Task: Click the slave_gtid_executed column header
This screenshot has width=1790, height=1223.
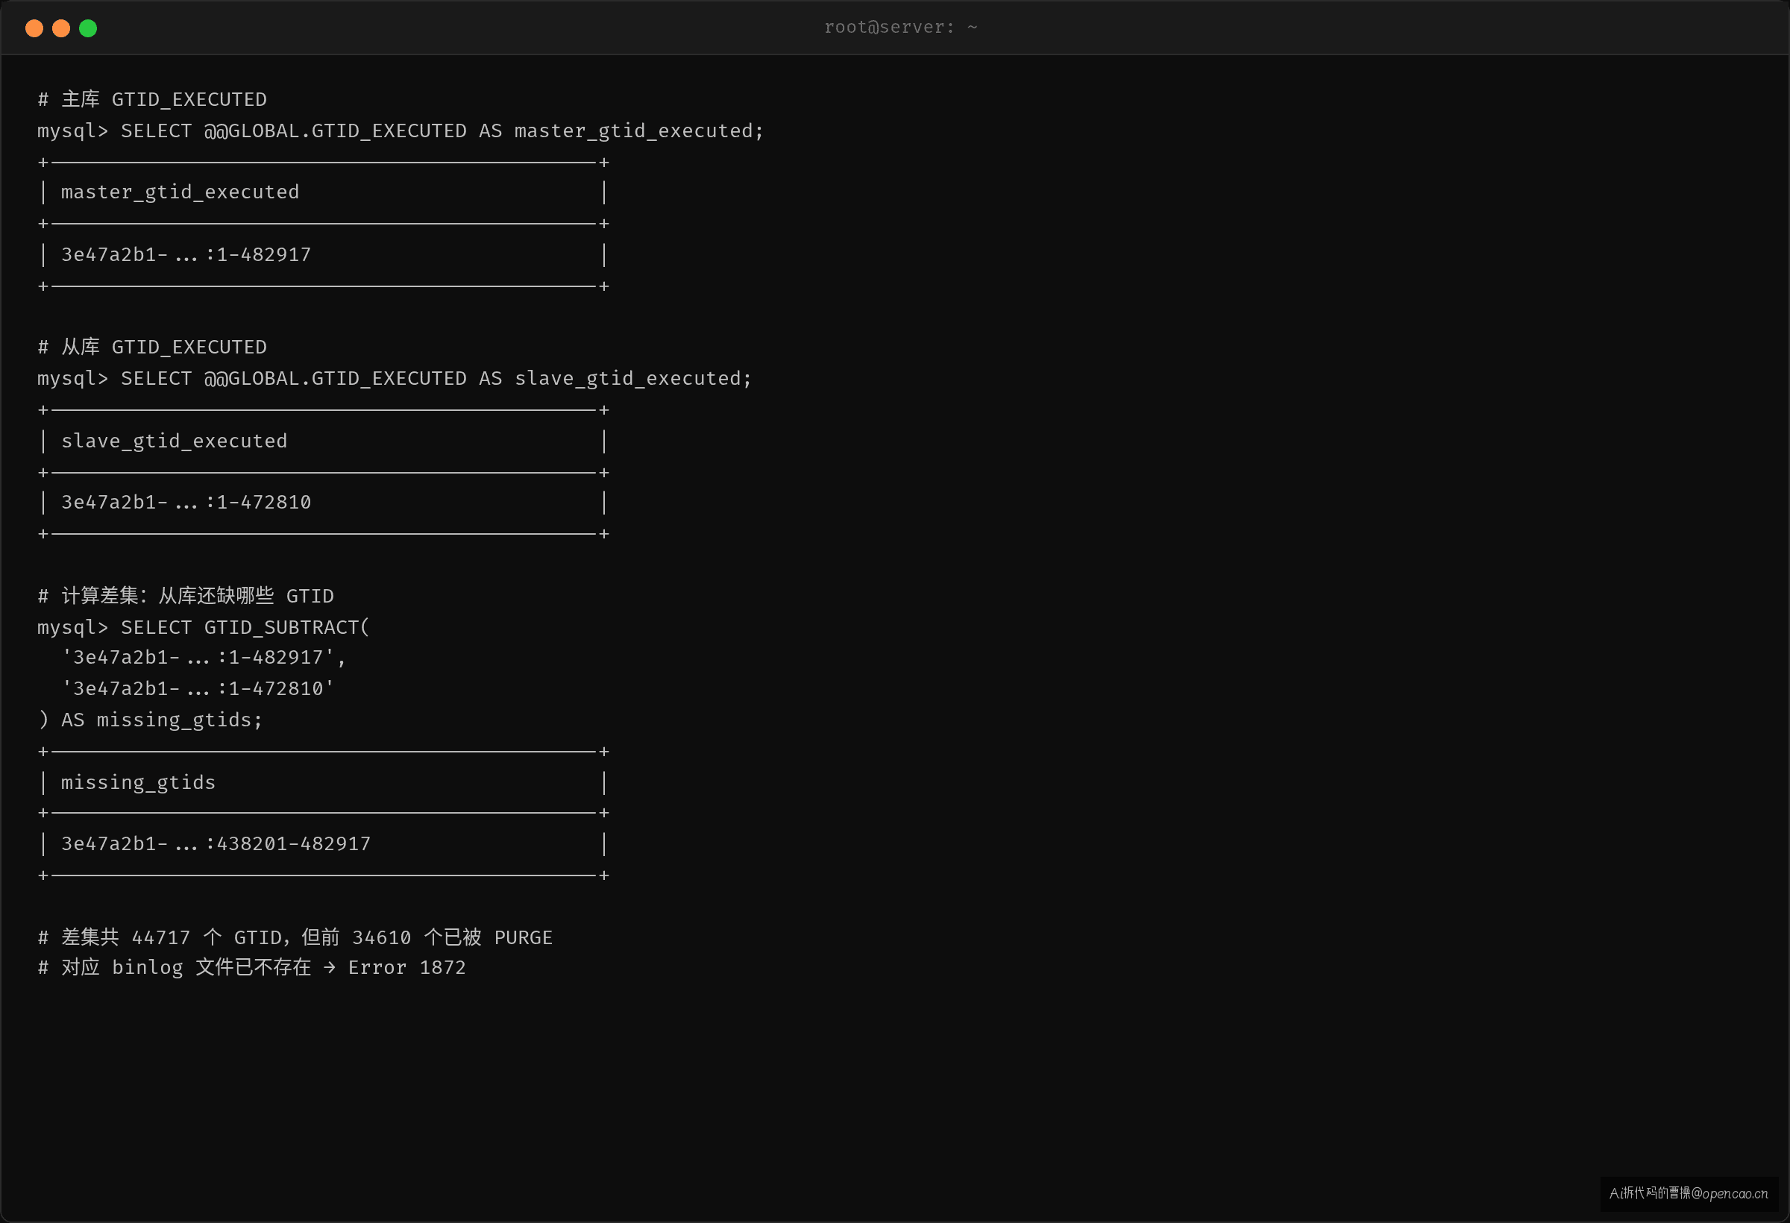Action: (x=174, y=441)
